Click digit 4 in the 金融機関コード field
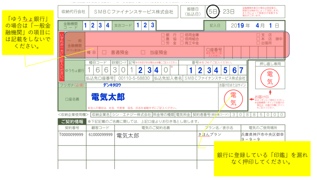Screen dimensions: 317x180 point(108,25)
